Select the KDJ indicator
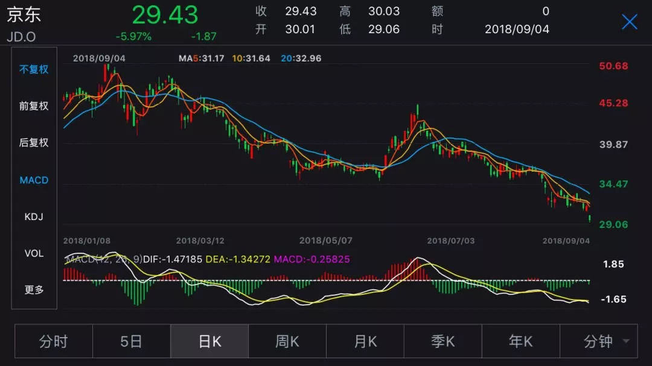Screen dimensions: 652x366 (x=33, y=216)
